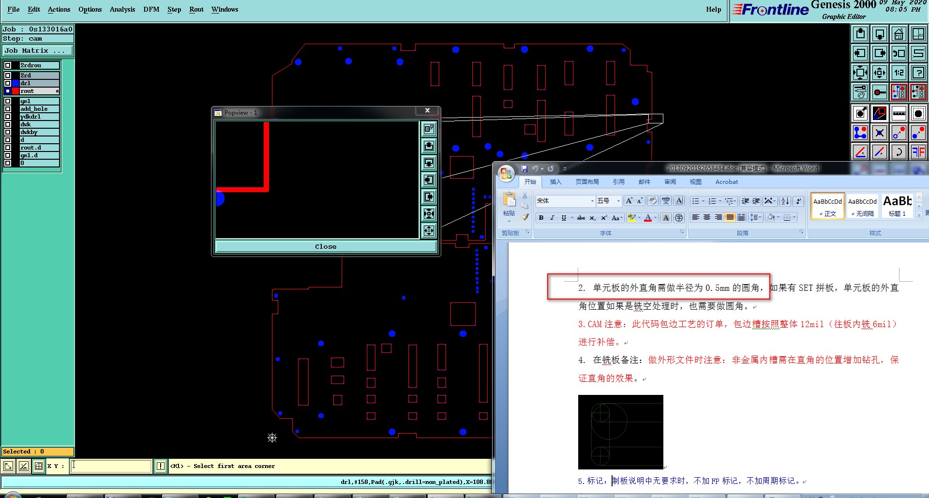Open the Word font name dropdown
Image resolution: width=929 pixels, height=498 pixels.
[x=592, y=201]
